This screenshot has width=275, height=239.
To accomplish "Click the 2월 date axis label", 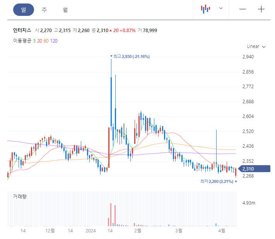I will point(138,230).
